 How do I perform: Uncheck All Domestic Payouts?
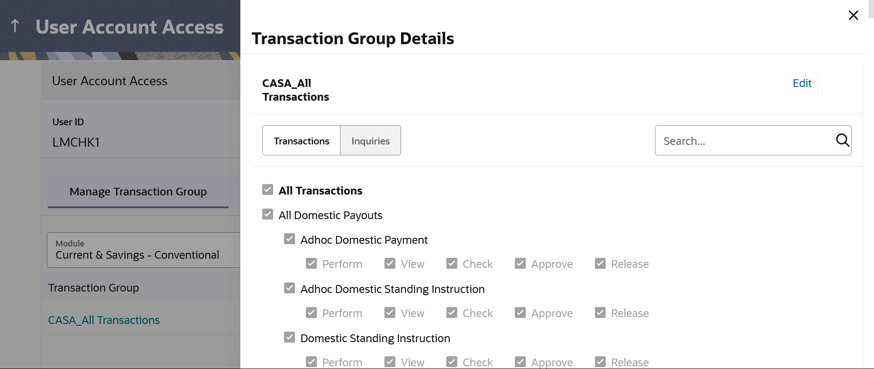268,215
